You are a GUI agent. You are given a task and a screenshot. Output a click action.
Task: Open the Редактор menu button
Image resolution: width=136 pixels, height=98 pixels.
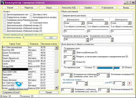(x=29, y=8)
